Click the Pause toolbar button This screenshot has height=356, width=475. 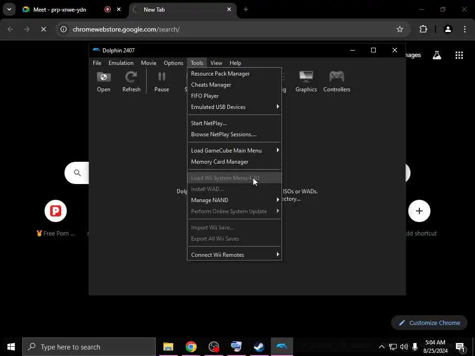pyautogui.click(x=161, y=82)
